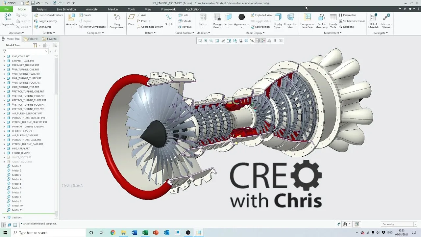
Task: Click Zoom Out in the graphics toolbar
Action: [211, 41]
